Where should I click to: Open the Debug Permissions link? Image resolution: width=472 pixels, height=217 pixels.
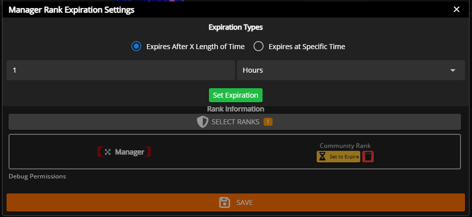point(37,176)
